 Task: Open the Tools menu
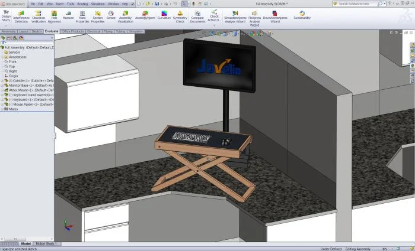(x=71, y=4)
